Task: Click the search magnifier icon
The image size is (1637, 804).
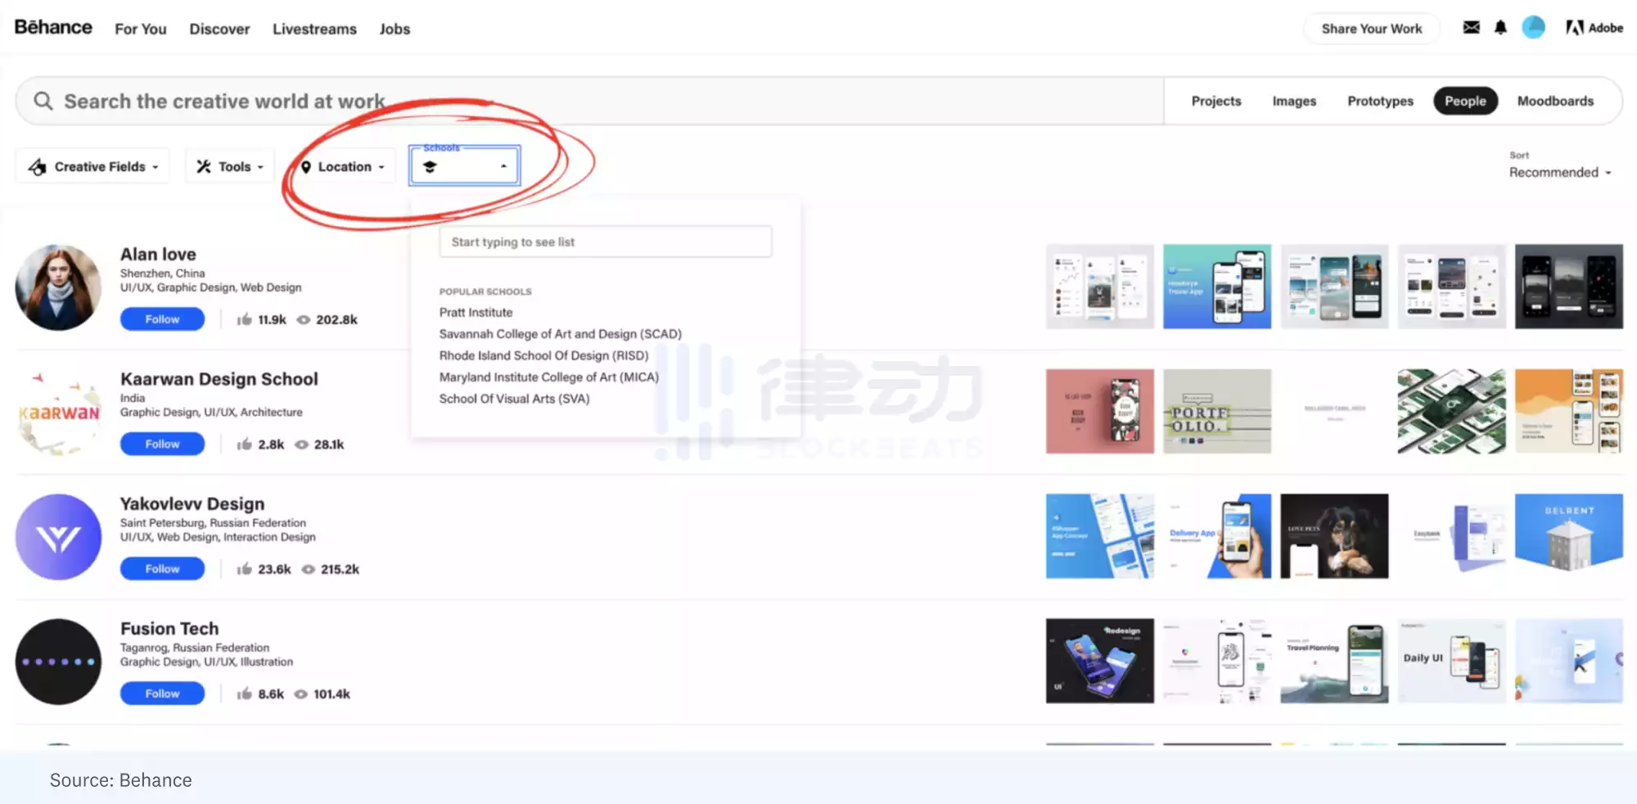Action: [x=43, y=101]
